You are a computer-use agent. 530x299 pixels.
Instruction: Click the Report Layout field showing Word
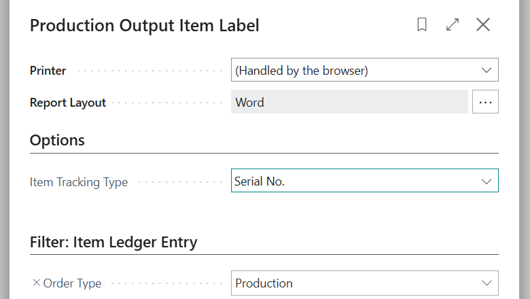[x=349, y=102]
